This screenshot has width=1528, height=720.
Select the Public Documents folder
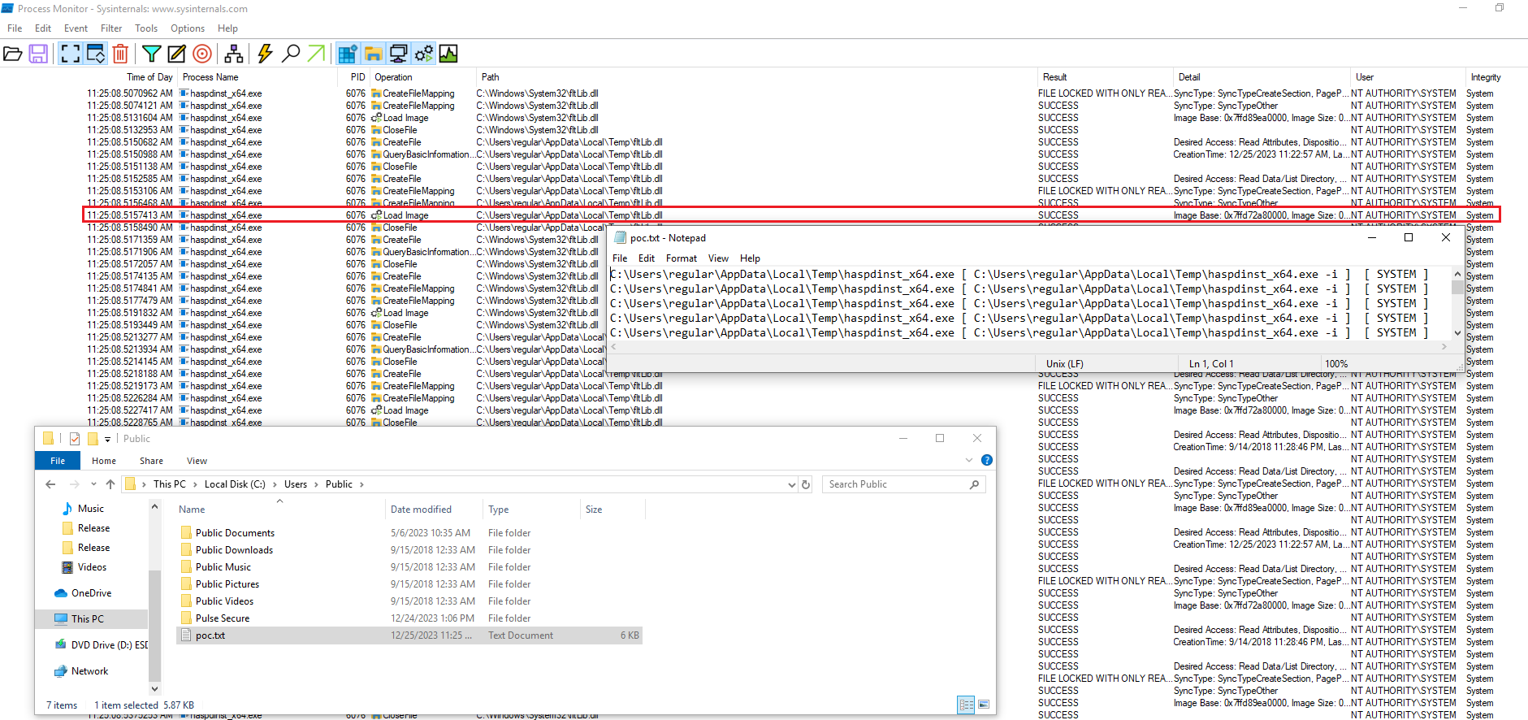[x=235, y=533]
